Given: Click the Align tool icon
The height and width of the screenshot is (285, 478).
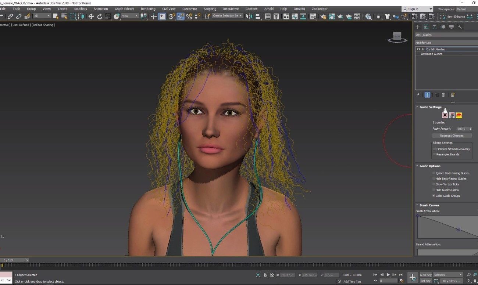Looking at the screenshot, I should (x=258, y=16).
